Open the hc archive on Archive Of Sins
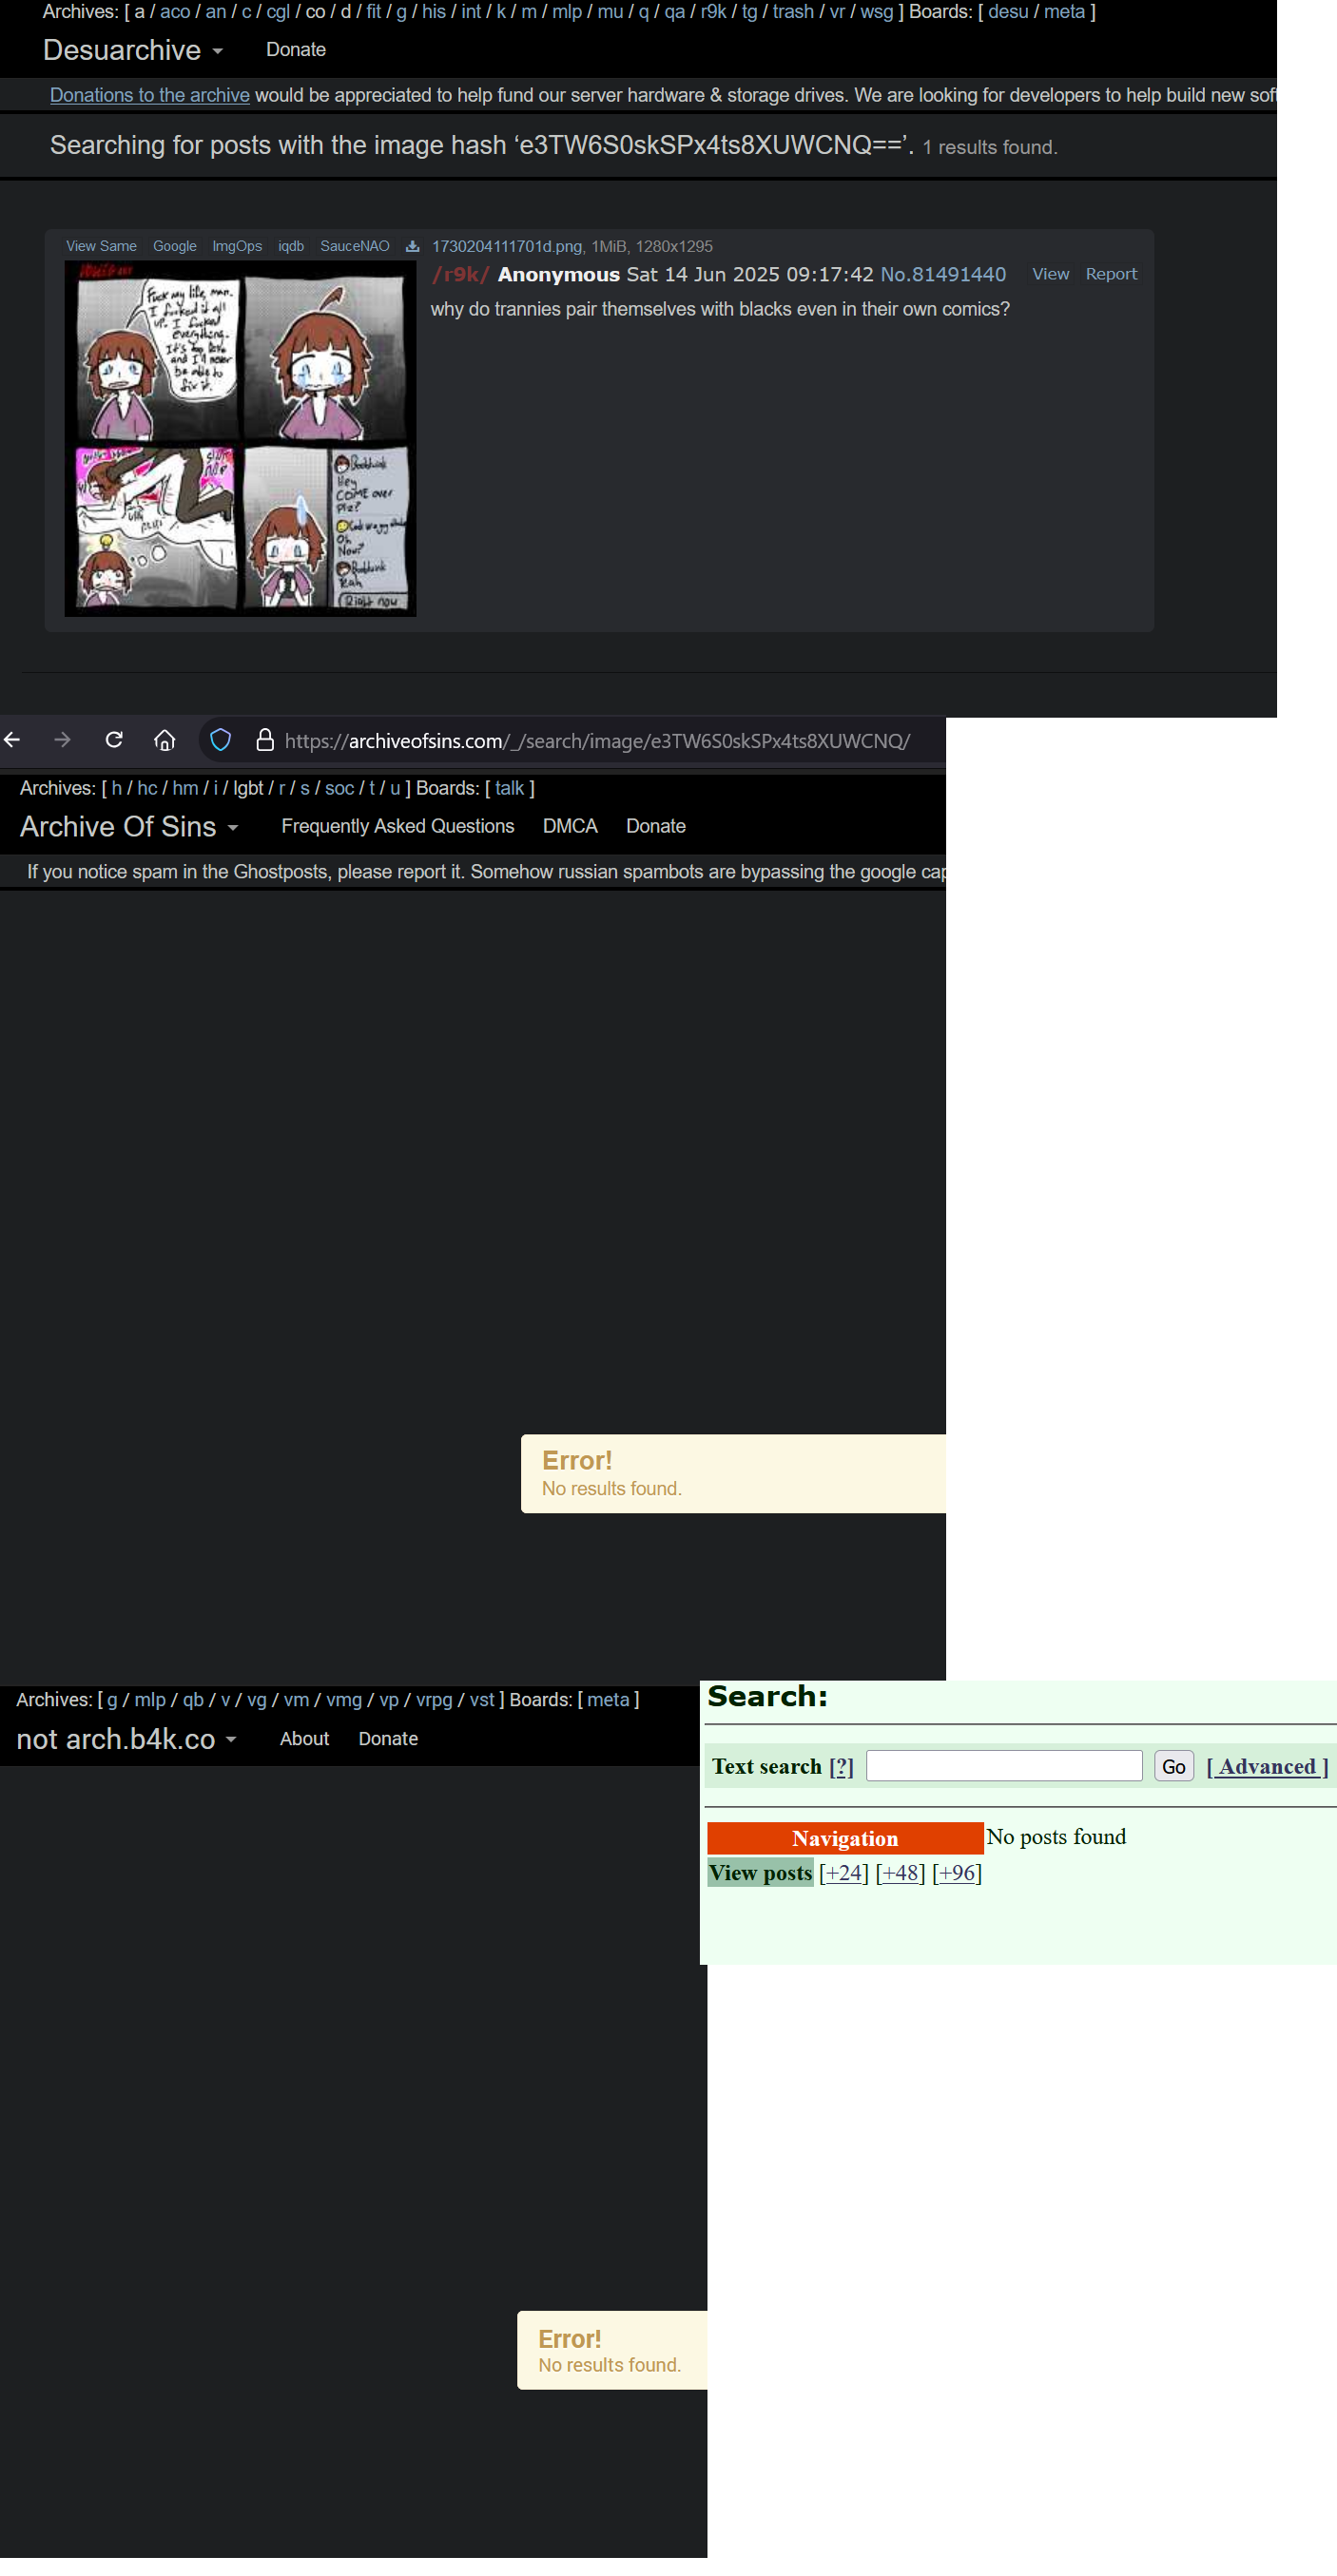This screenshot has height=2576, width=1337. click(x=147, y=788)
